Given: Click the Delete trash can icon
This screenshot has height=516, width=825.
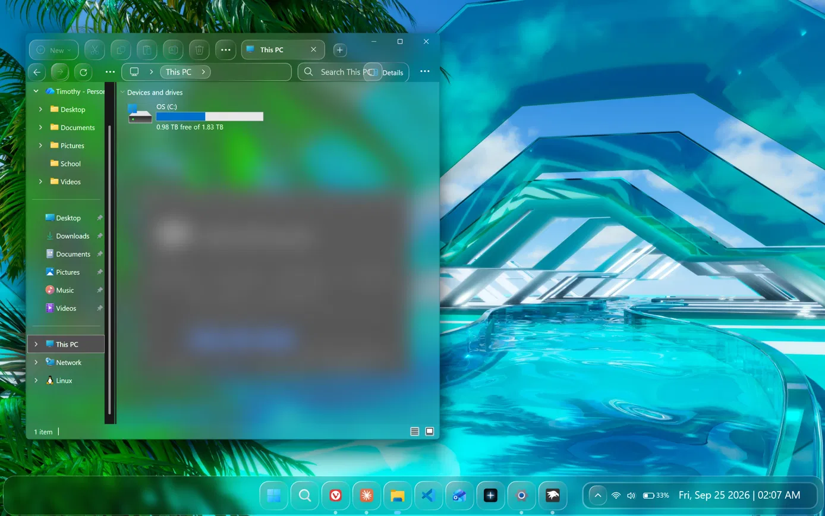Looking at the screenshot, I should (199, 50).
